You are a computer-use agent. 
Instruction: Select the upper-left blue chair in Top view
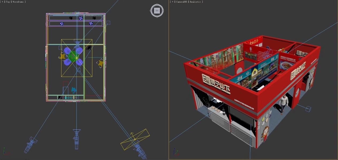coord(67,51)
